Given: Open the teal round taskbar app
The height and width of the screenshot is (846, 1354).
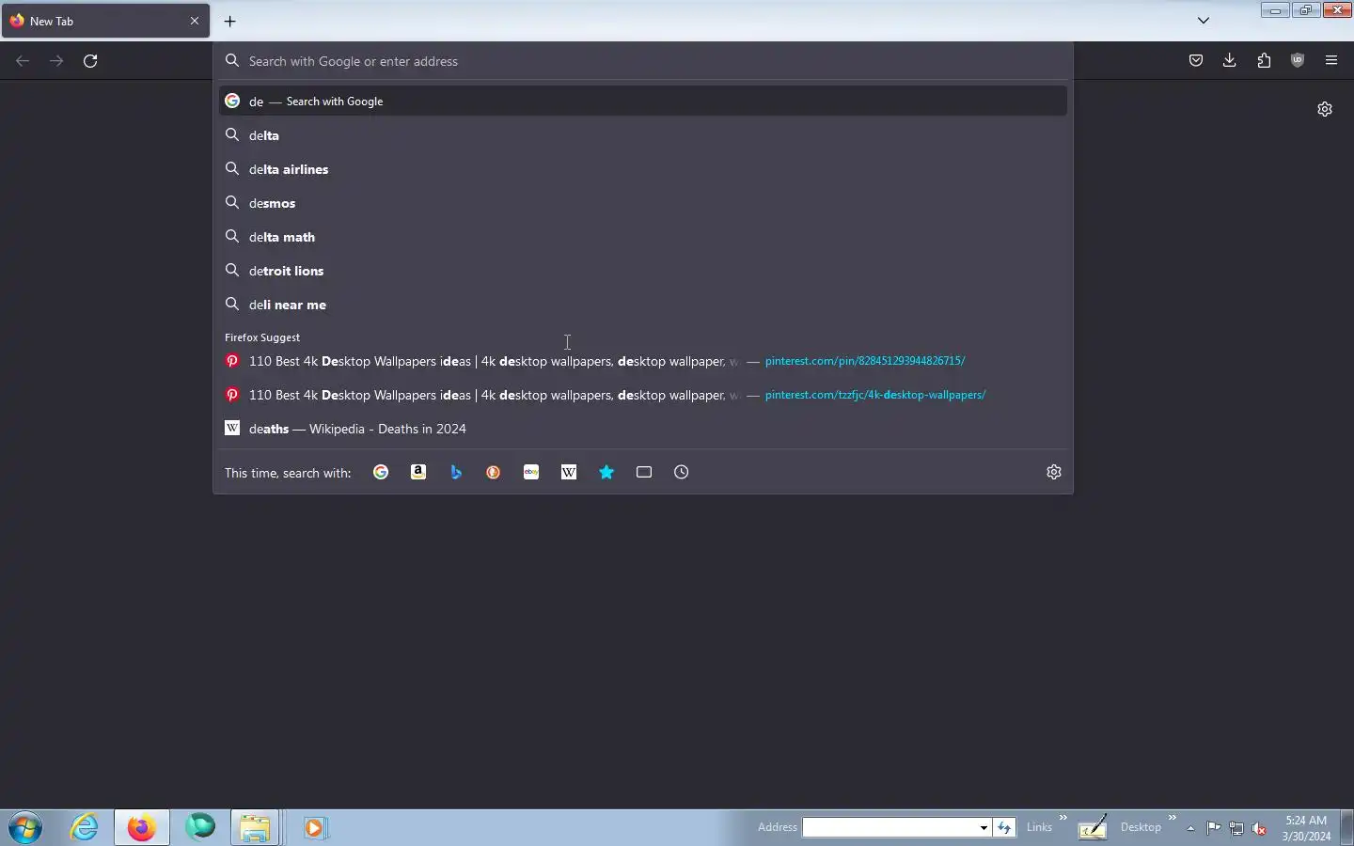Looking at the screenshot, I should click(x=200, y=827).
